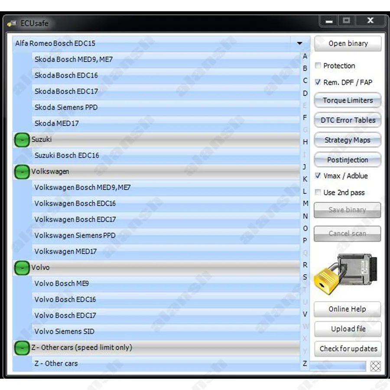Select the Z - Other cars child entry
Viewport: 390px width, 390px height.
[x=166, y=364]
